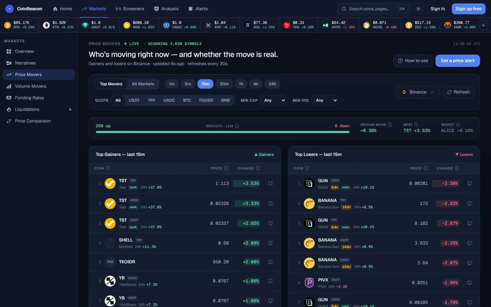Open the Screeners nav item
This screenshot has height=307, width=491.
(x=130, y=9)
